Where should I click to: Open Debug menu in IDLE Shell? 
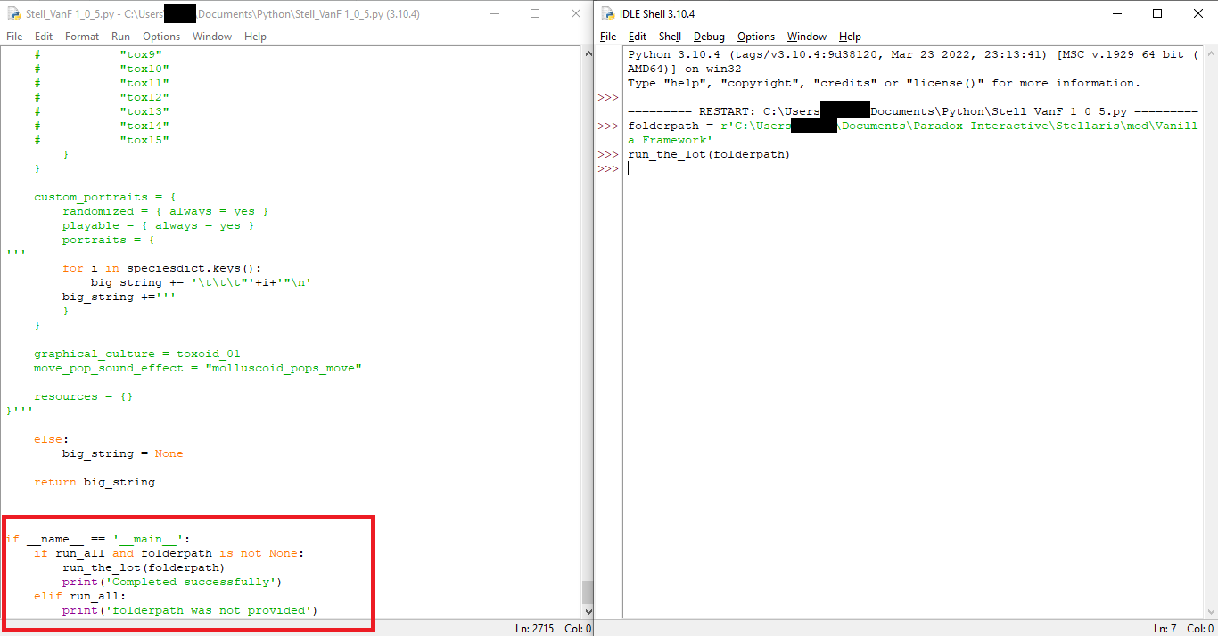tap(709, 37)
